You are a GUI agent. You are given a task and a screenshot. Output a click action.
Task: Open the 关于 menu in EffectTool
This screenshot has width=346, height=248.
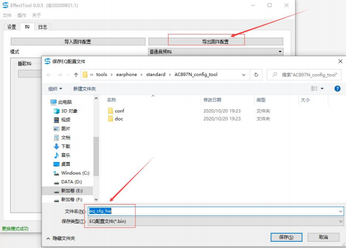tap(36, 15)
